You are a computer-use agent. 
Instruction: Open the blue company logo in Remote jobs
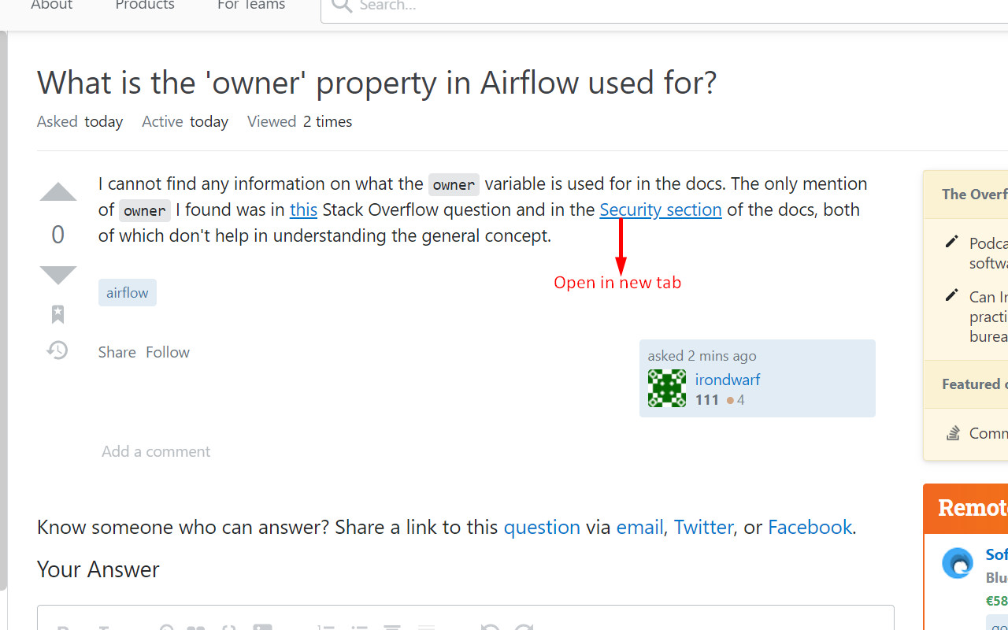point(958,564)
